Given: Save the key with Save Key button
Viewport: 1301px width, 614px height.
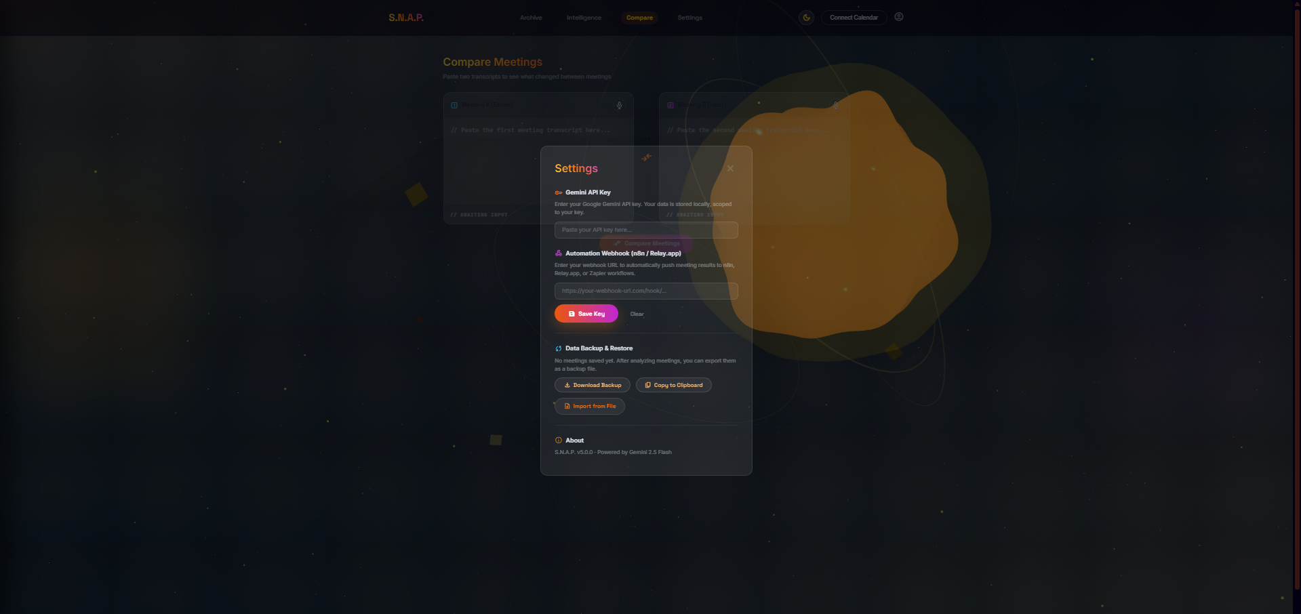Looking at the screenshot, I should tap(586, 314).
